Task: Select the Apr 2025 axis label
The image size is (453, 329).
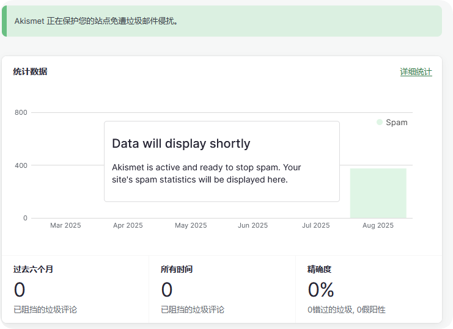Action: pos(128,225)
